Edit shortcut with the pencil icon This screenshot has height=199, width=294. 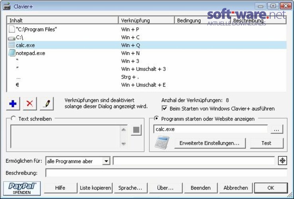point(47,103)
